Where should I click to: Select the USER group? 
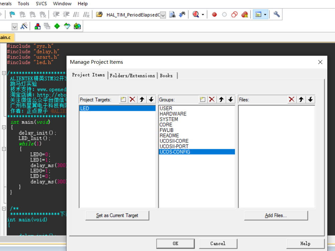point(197,108)
